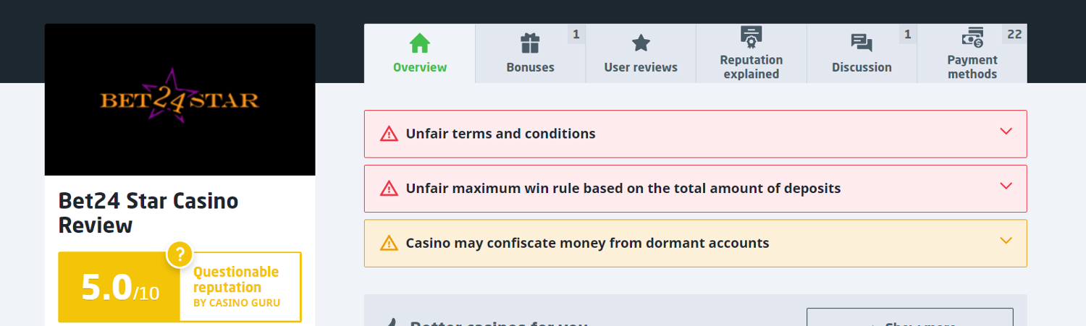Click the Show more button
Image resolution: width=1086 pixels, height=326 pixels.
[909, 318]
